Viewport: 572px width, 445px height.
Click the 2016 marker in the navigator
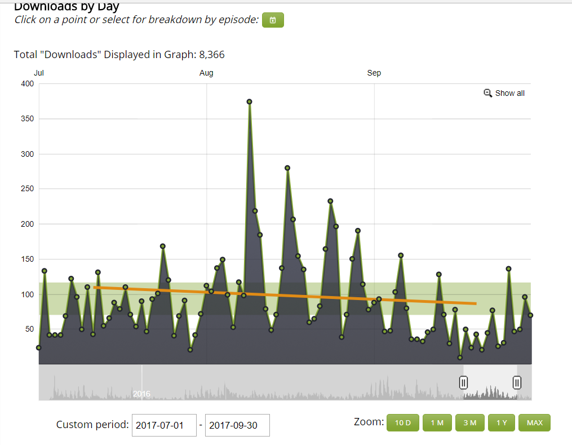141,394
